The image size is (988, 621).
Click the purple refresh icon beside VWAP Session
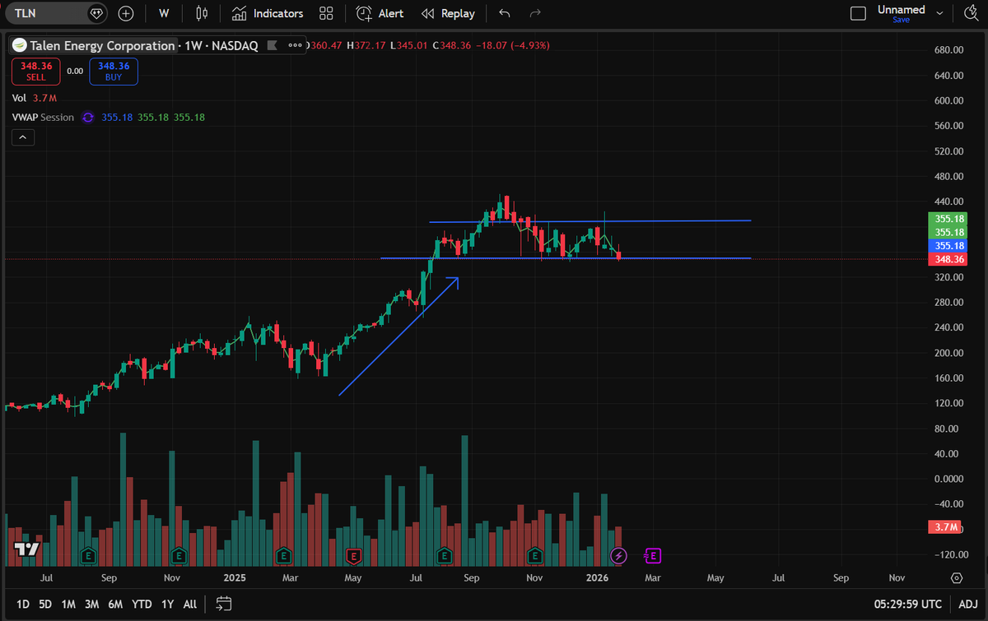88,118
